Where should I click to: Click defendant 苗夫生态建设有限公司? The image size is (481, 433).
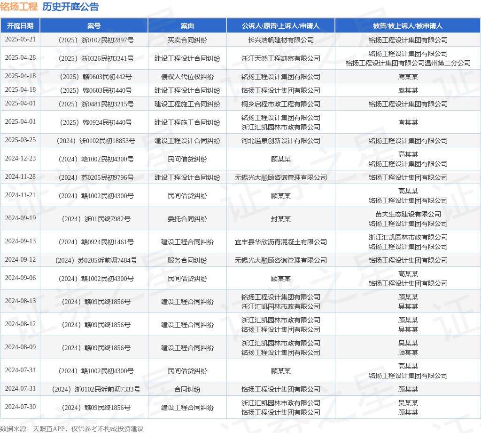pos(408,214)
